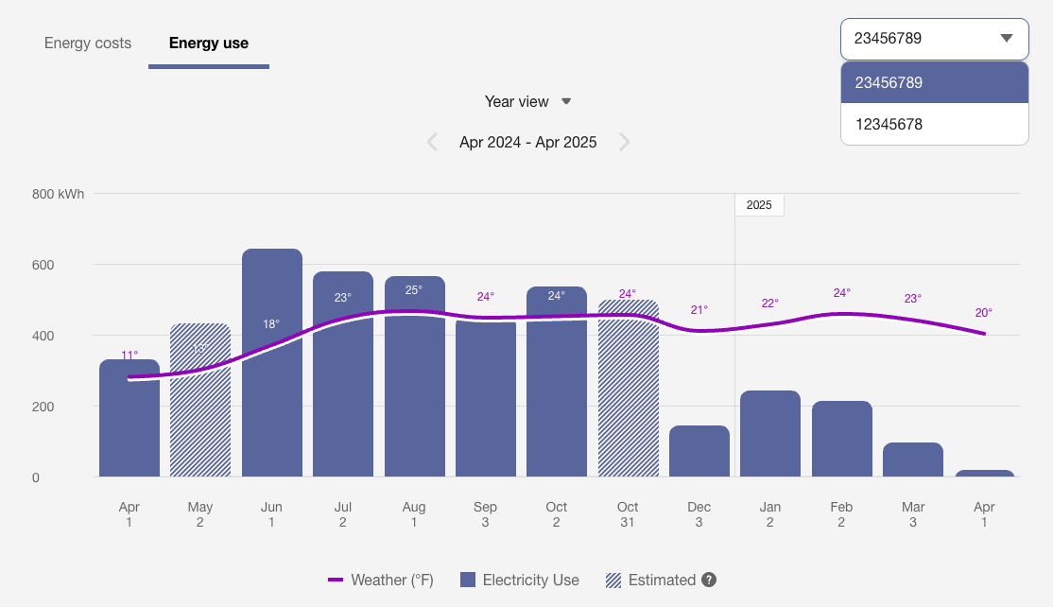
Task: Toggle Electricity Use bars from the legend
Action: [531, 579]
